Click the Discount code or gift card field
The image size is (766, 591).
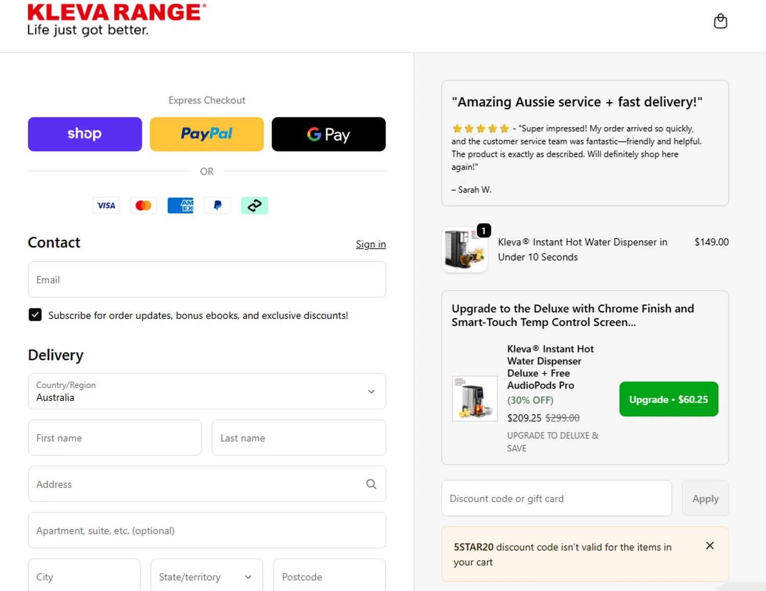556,499
